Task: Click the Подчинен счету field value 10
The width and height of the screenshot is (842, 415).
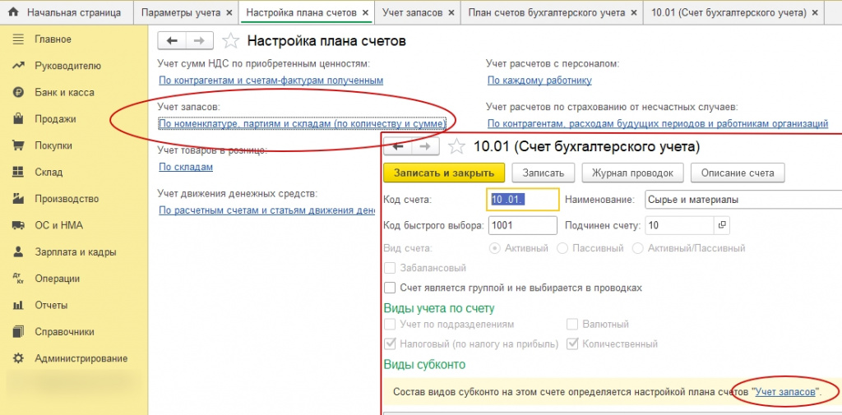Action: (678, 225)
